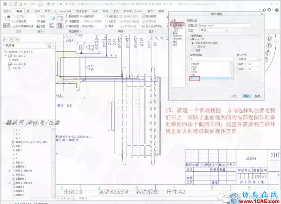Click the 视图名称 input field
The height and width of the screenshot is (204, 281).
coord(225,26)
